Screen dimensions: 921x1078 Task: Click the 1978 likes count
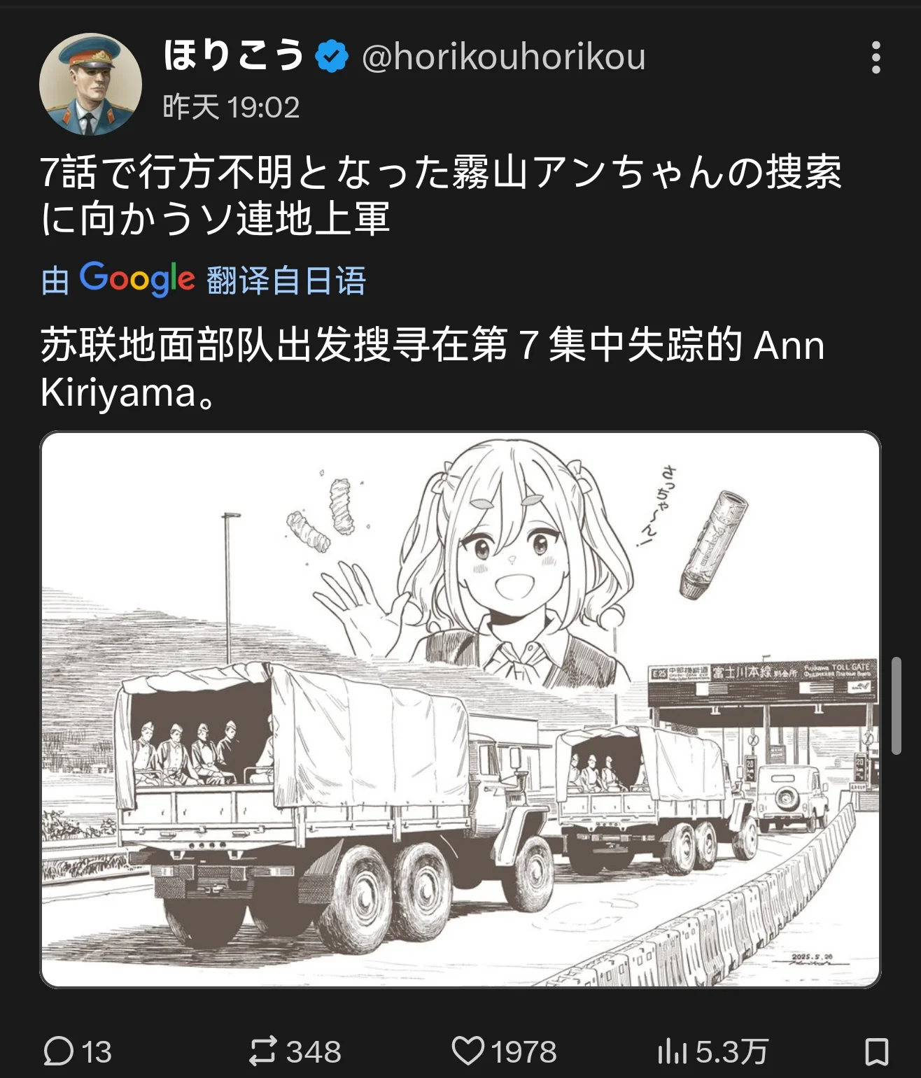pyautogui.click(x=523, y=1052)
